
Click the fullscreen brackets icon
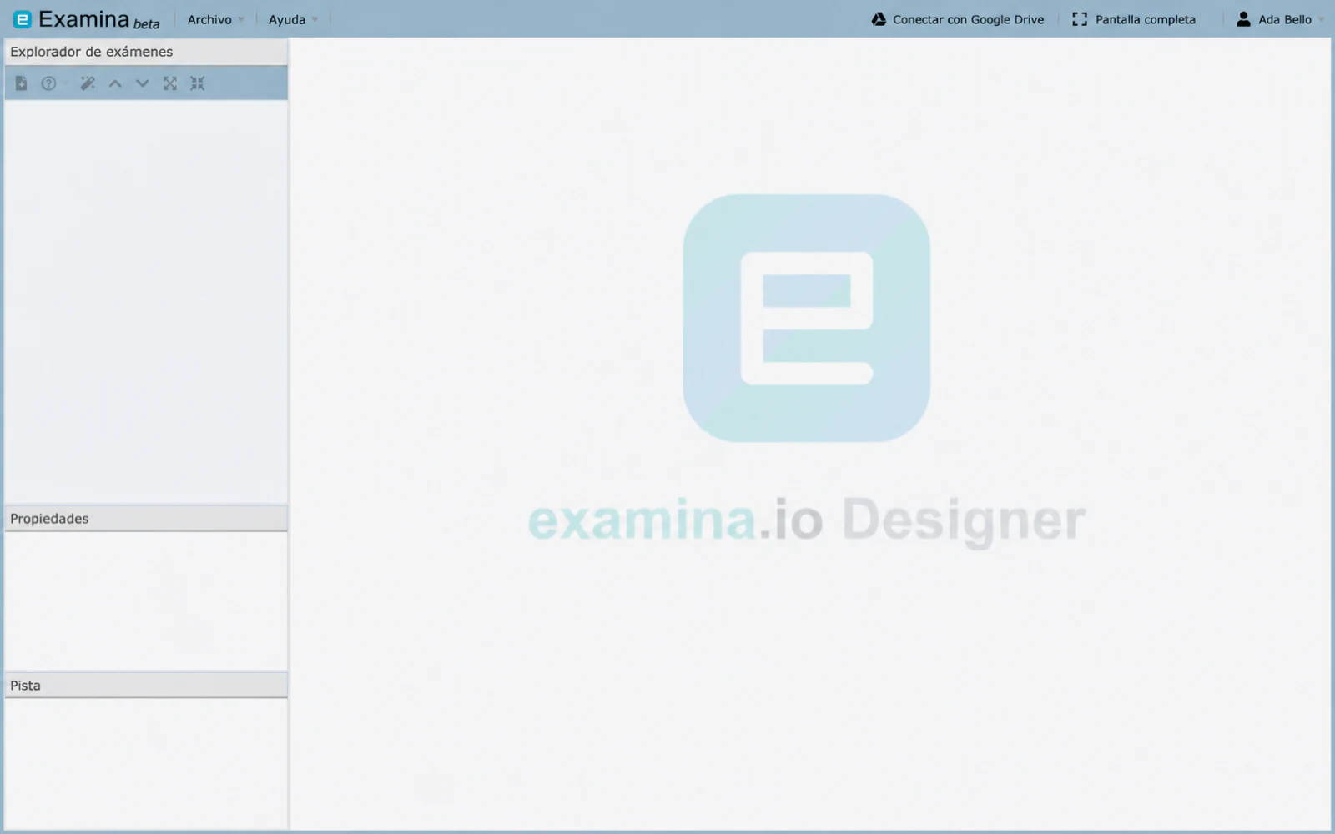(x=1080, y=19)
